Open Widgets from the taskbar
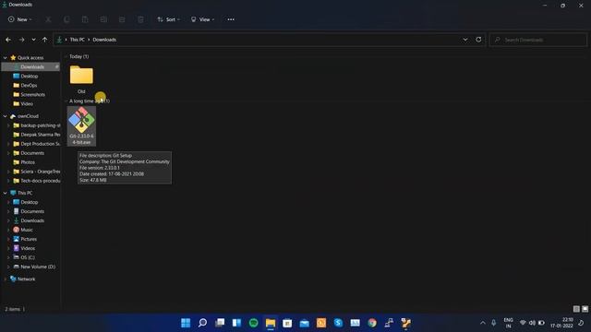This screenshot has height=332, width=591. pyautogui.click(x=236, y=323)
